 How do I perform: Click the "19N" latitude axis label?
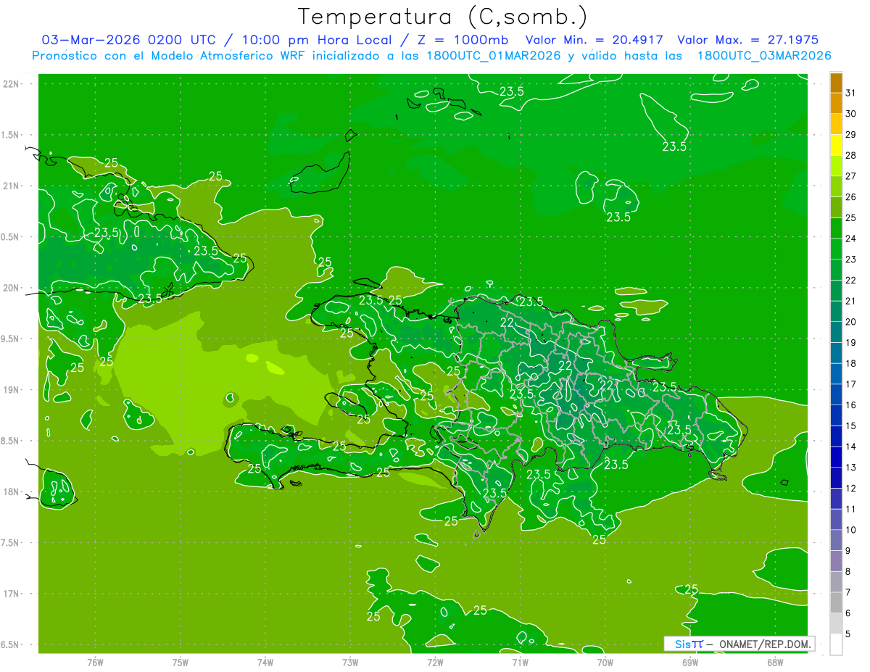point(10,390)
